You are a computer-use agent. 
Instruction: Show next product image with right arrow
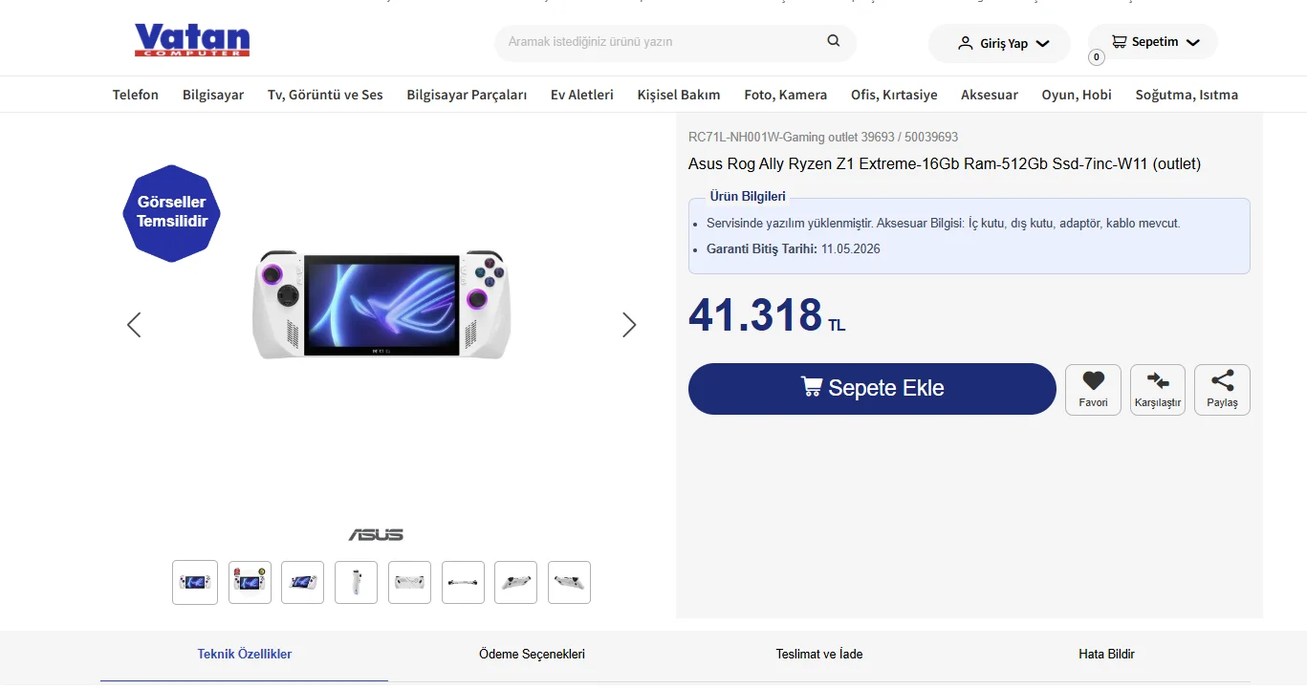tap(628, 325)
